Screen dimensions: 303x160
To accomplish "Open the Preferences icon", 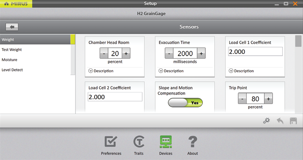I will [111, 142].
